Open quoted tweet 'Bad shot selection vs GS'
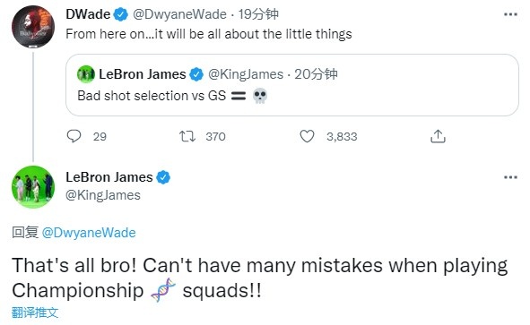The image size is (530, 325). click(292, 85)
